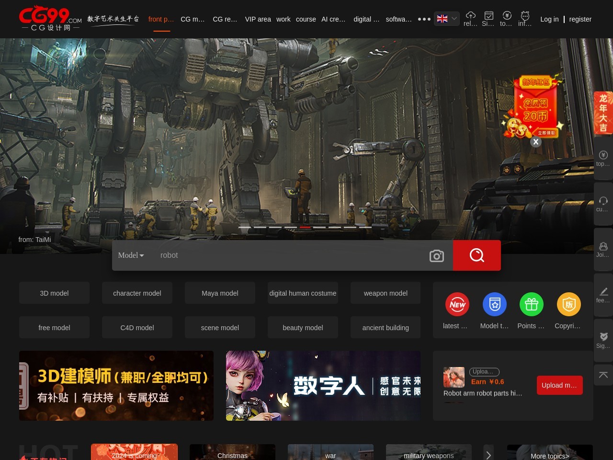This screenshot has height=460, width=613.
Task: Click the back-to-top arrow icon
Action: [603, 375]
